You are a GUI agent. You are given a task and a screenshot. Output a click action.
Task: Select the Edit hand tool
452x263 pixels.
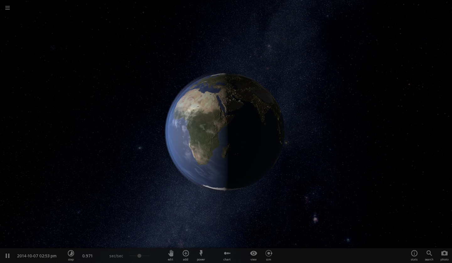click(170, 255)
